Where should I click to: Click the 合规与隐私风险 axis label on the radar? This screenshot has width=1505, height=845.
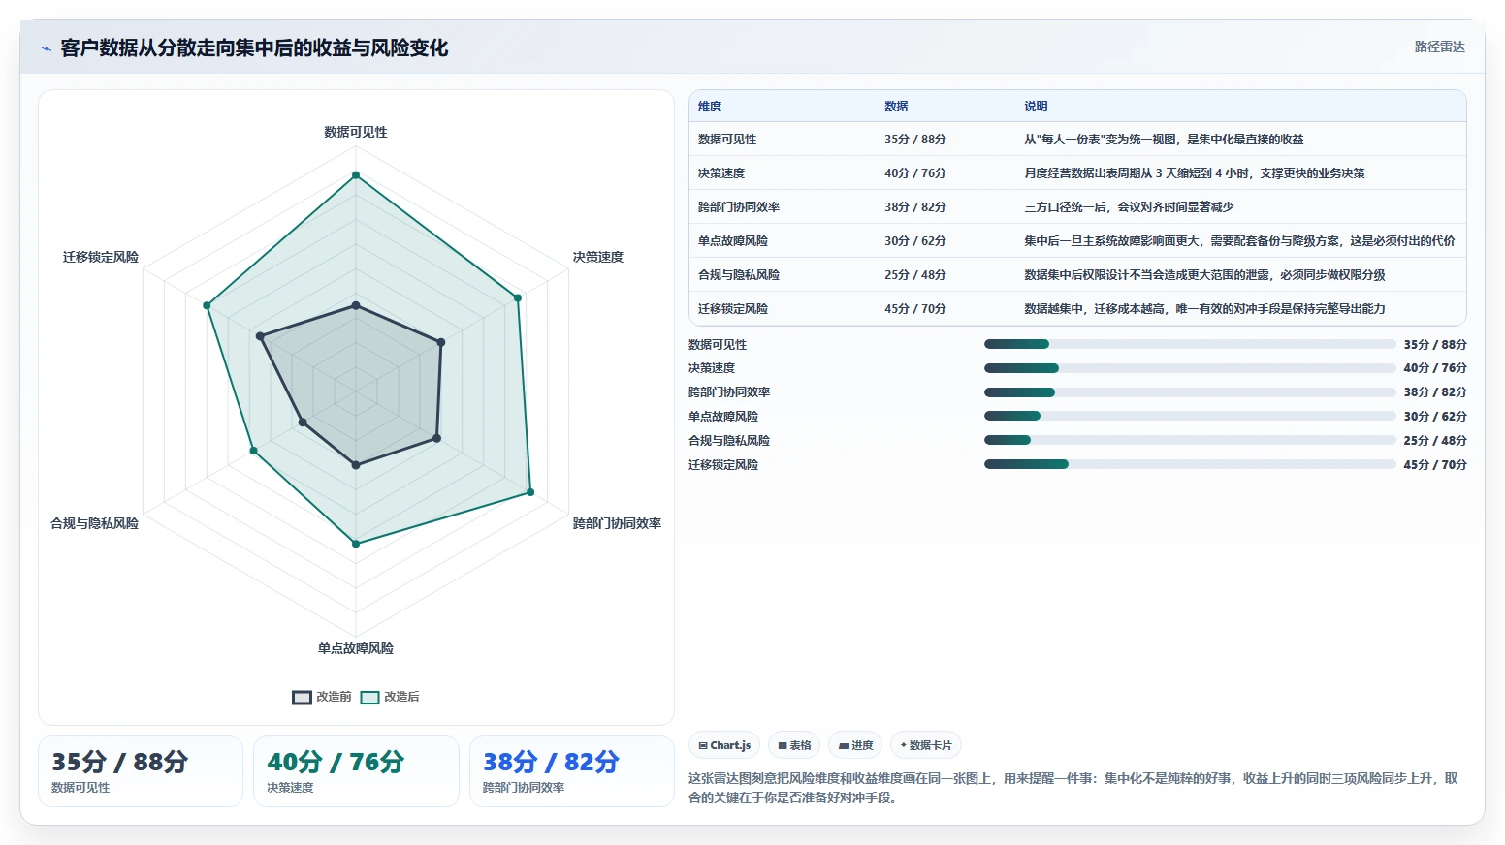point(94,523)
